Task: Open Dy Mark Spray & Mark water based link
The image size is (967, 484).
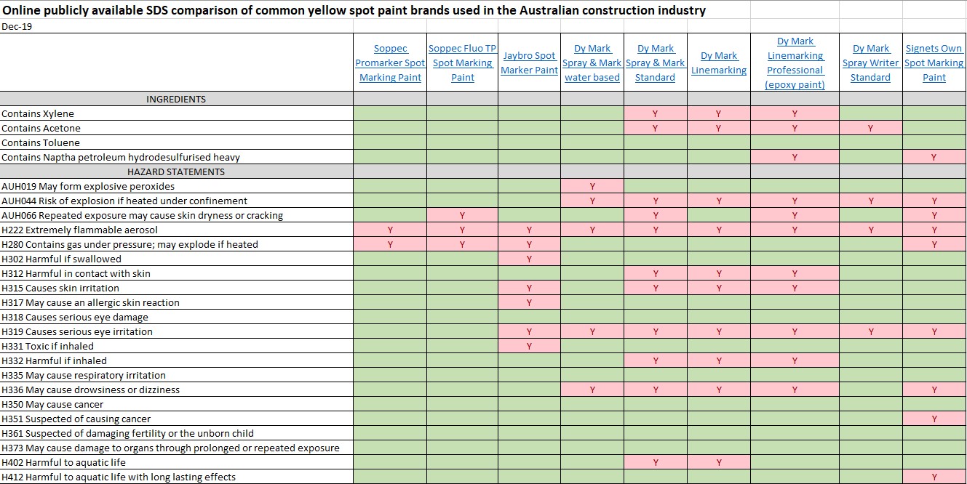Action: 592,63
